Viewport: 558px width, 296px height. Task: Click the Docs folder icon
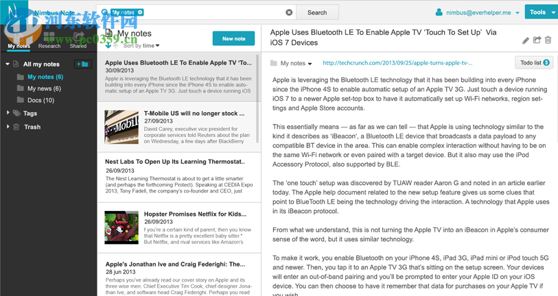21,100
